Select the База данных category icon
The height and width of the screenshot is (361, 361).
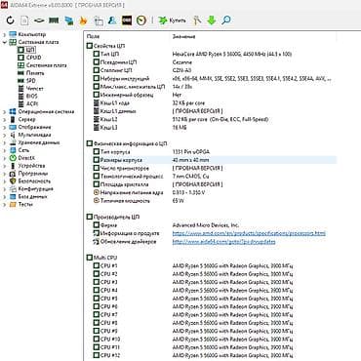pos(13,197)
